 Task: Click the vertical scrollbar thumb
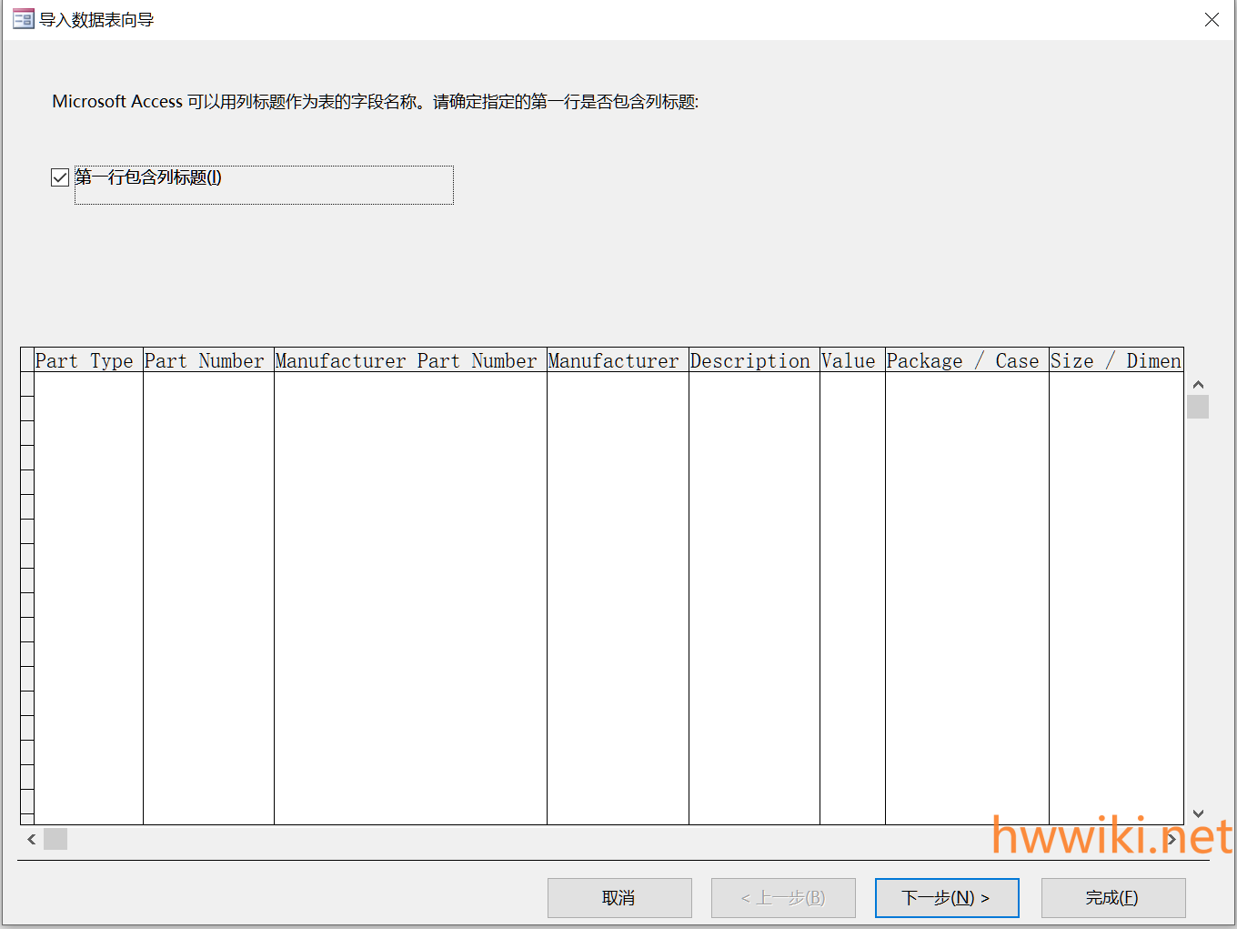[1198, 407]
